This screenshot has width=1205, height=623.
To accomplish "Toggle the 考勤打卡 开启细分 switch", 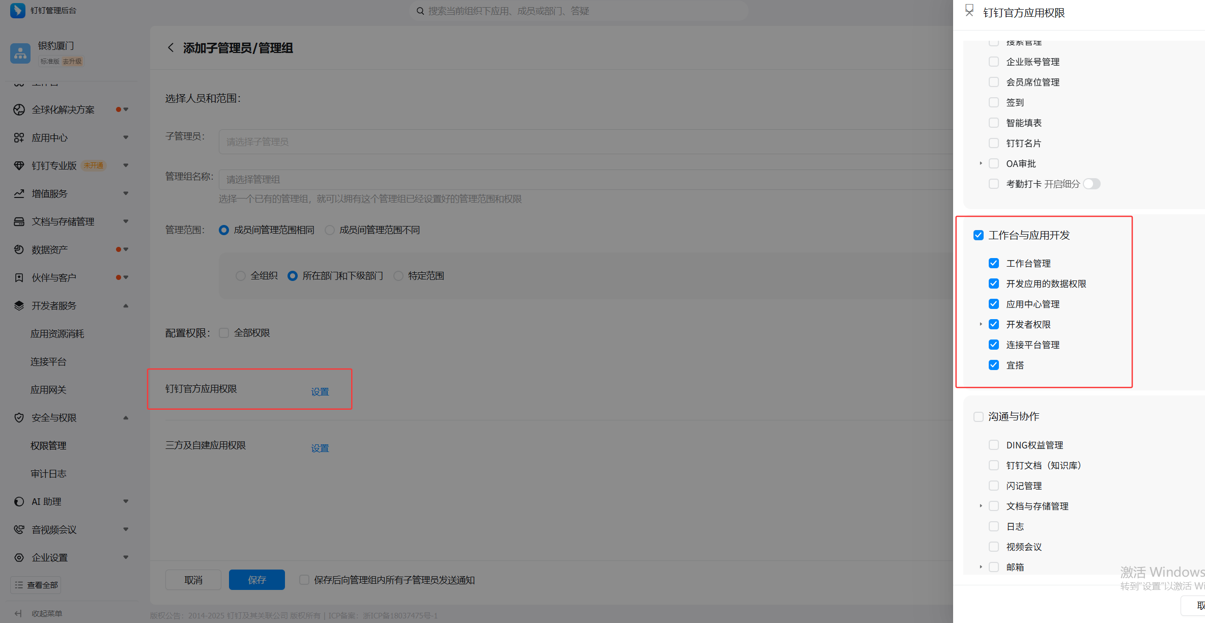I will pos(1092,184).
